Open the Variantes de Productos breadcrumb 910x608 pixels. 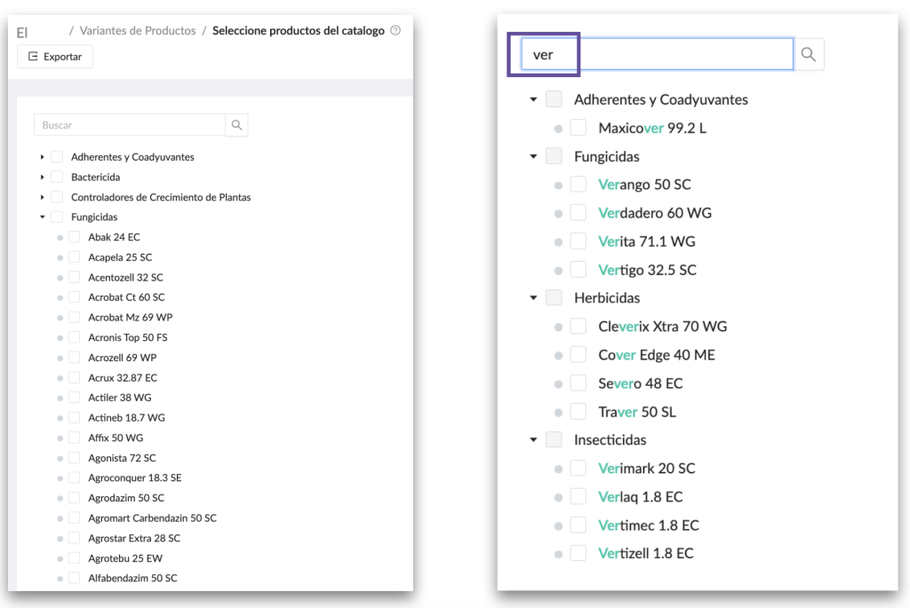coord(138,31)
